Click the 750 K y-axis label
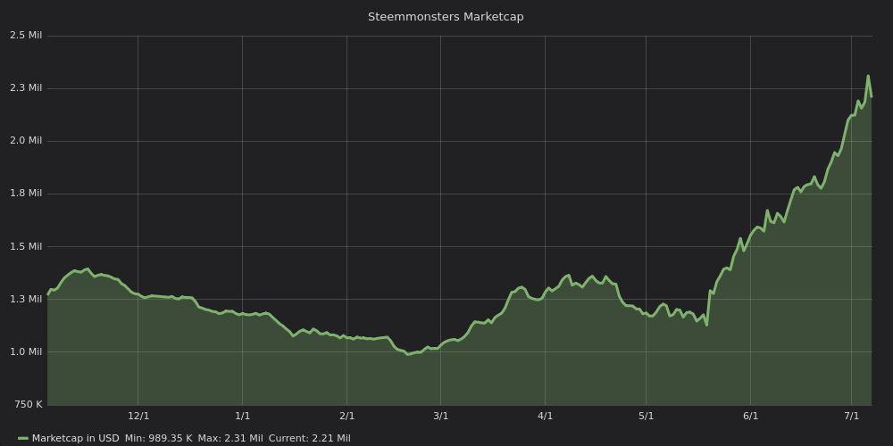Screen dimensions: 893x446 click(x=28, y=404)
